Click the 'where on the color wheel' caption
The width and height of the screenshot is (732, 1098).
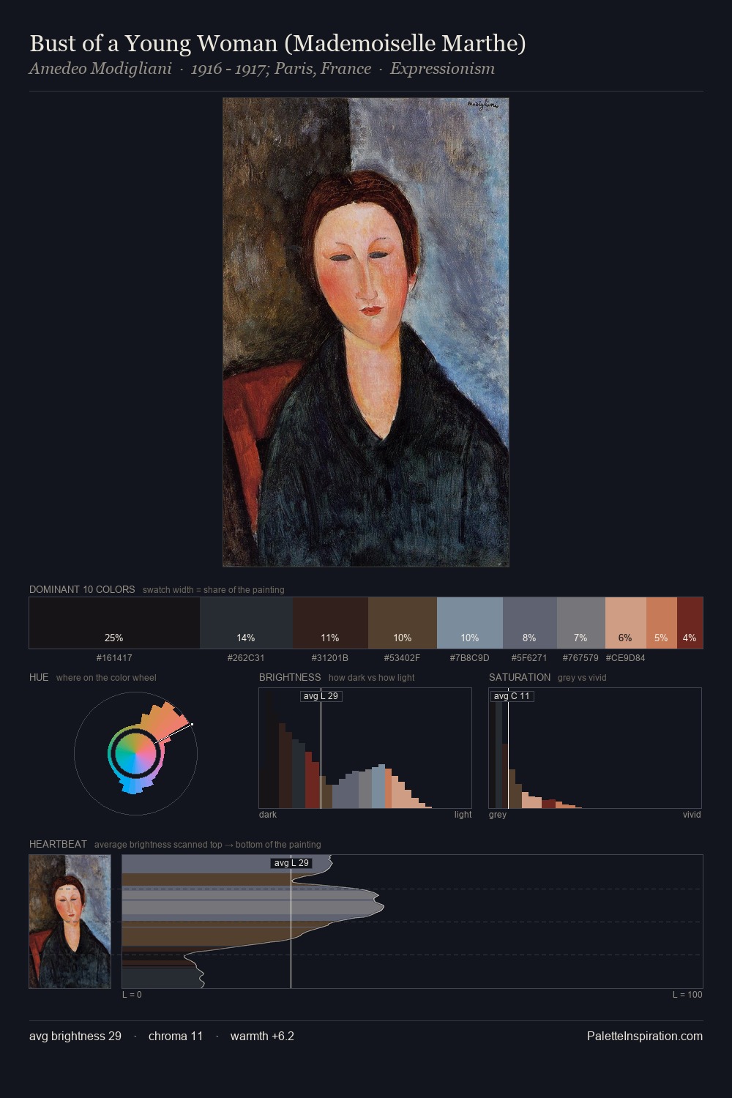pos(106,677)
